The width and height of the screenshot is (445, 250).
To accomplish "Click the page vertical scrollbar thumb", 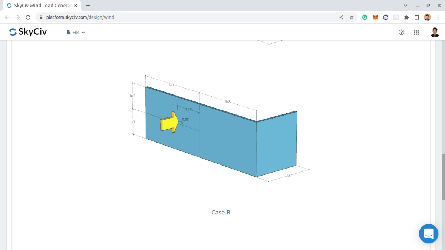I will (x=443, y=177).
